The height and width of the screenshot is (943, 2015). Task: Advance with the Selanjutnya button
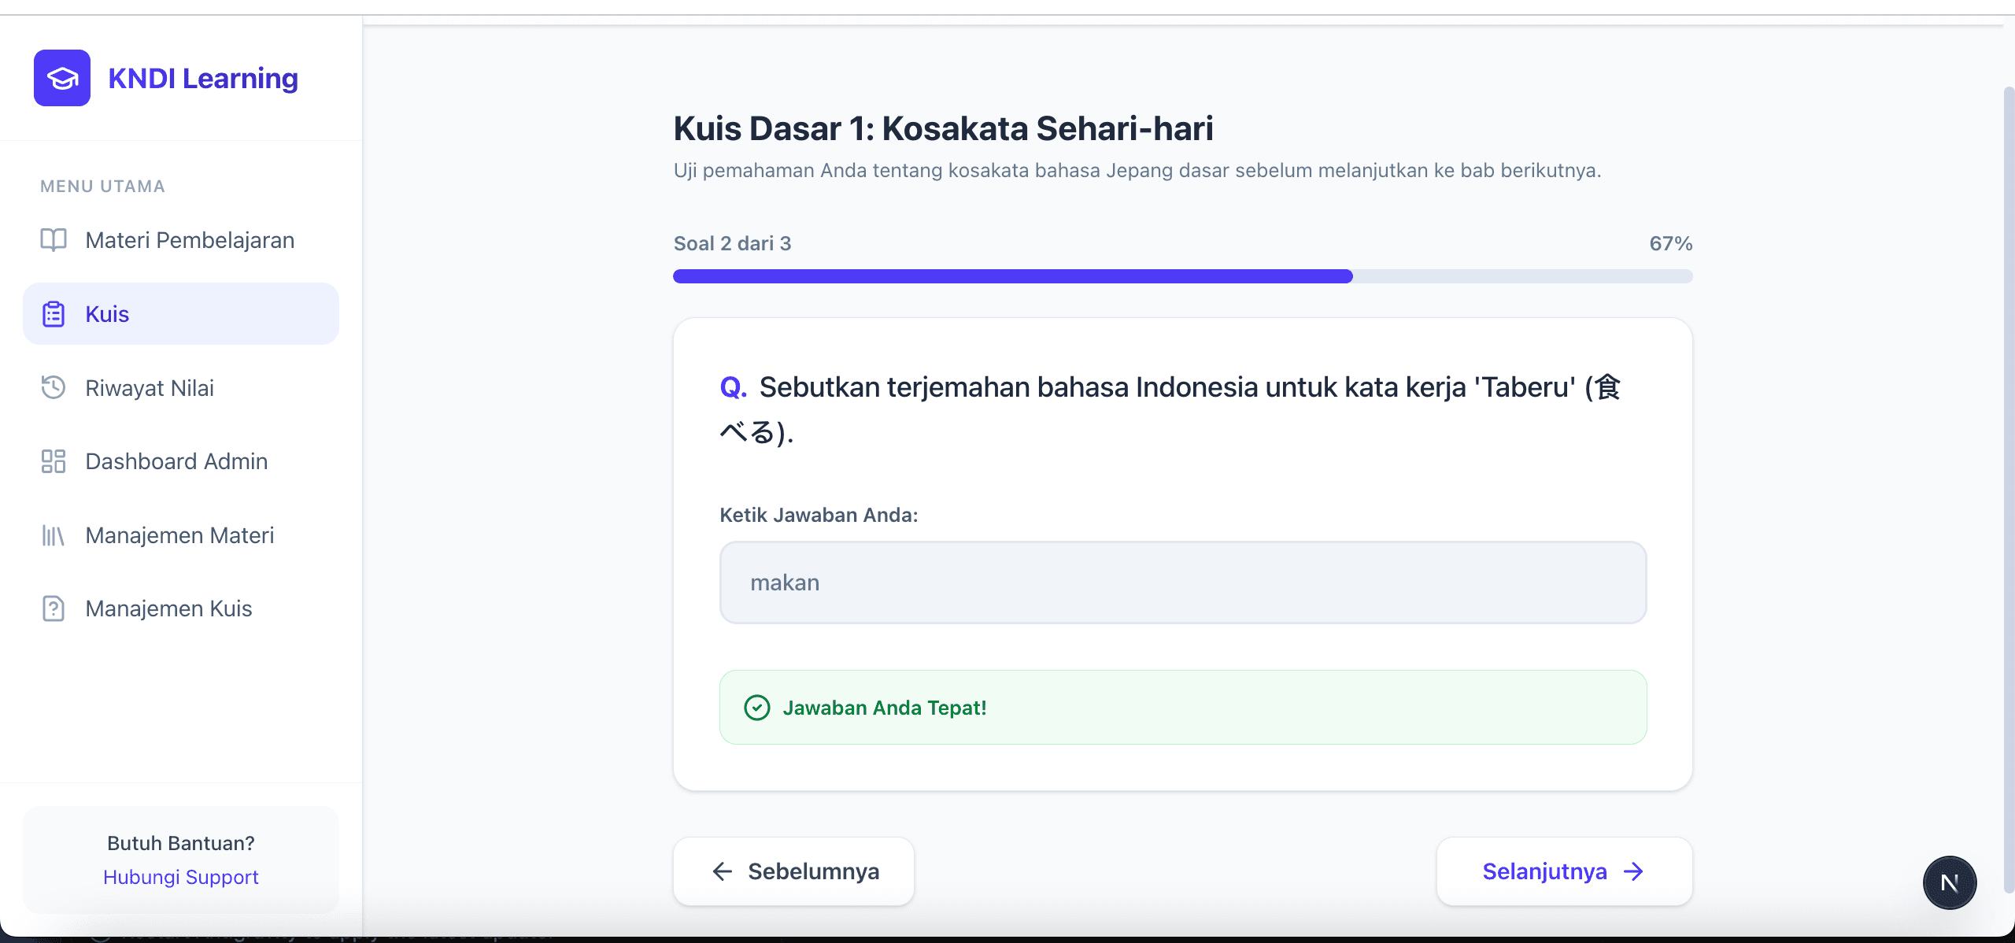pos(1565,871)
